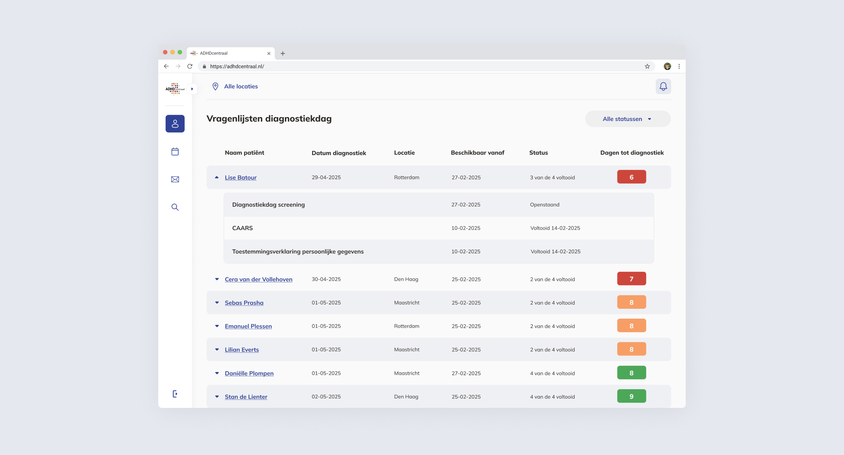This screenshot has width=844, height=455.
Task: Expand the Sebas Prasha row
Action: click(217, 303)
